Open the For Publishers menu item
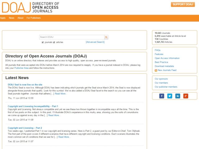 [34, 18]
